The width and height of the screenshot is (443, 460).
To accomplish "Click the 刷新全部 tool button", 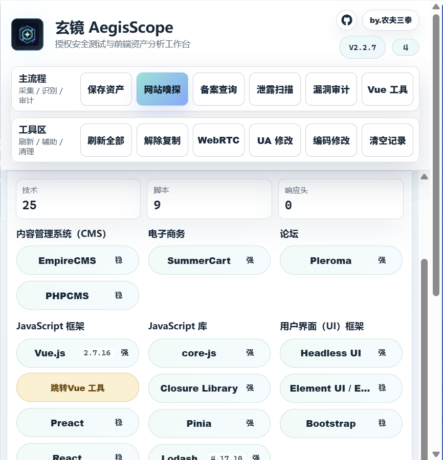I will tap(106, 140).
